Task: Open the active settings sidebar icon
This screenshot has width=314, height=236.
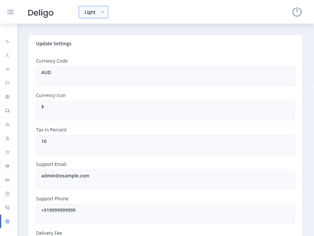Action: point(7,221)
